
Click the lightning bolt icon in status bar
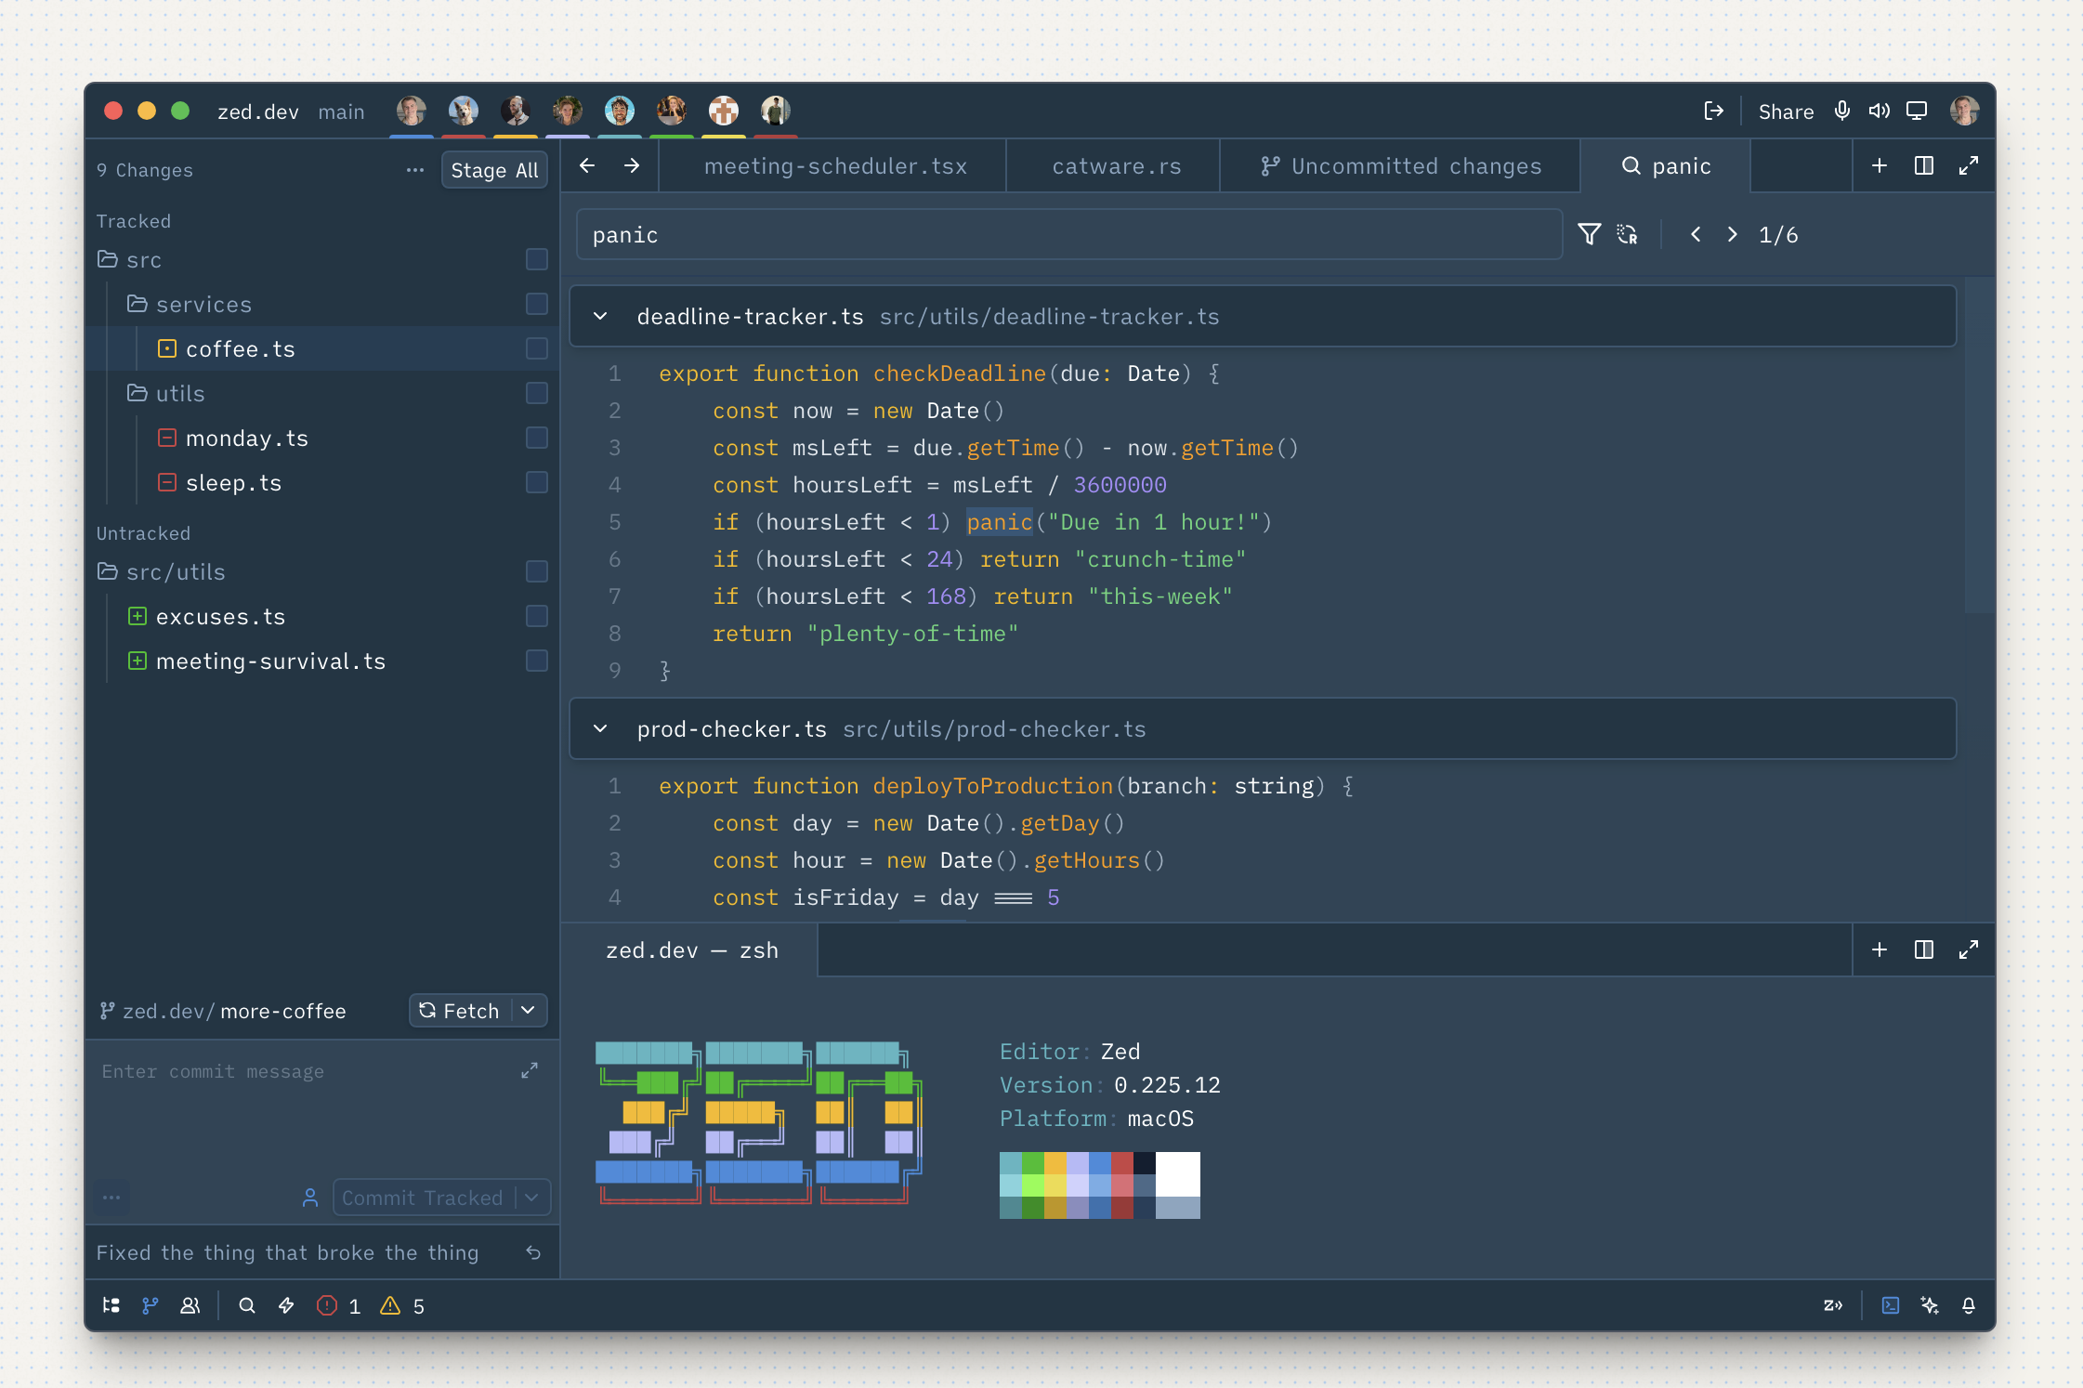click(286, 1305)
